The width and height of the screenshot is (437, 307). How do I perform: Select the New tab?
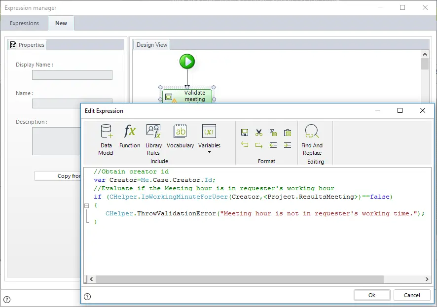(x=61, y=23)
